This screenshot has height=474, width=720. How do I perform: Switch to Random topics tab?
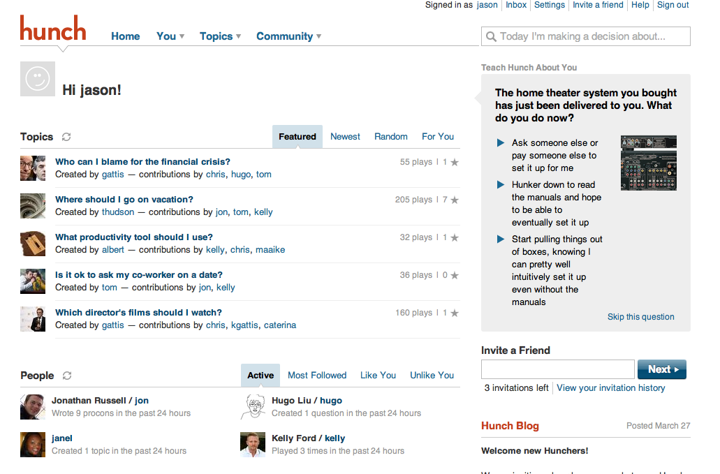tap(391, 136)
